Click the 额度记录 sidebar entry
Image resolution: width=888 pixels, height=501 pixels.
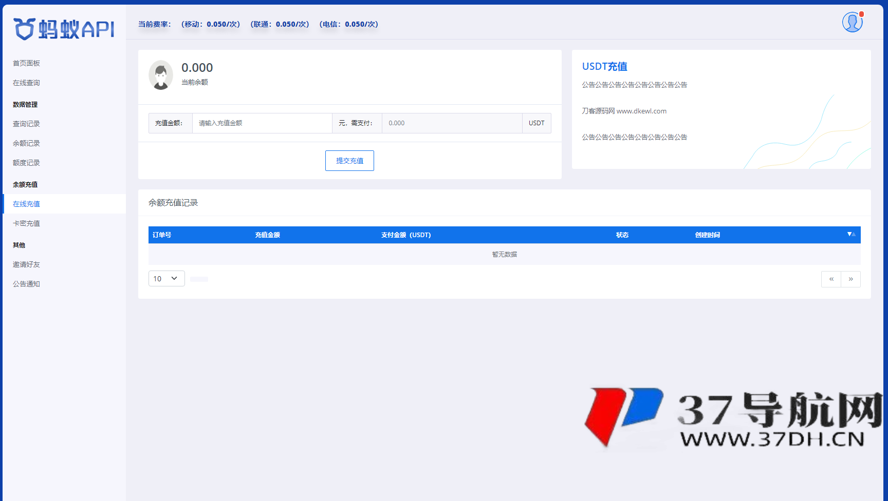coord(26,163)
